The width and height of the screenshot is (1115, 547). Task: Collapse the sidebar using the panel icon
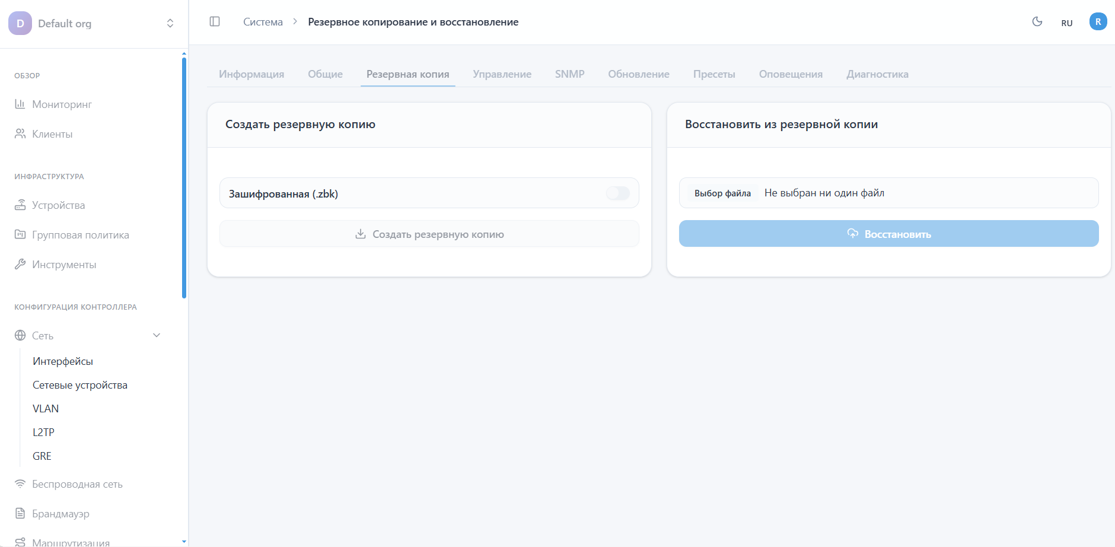tap(215, 21)
